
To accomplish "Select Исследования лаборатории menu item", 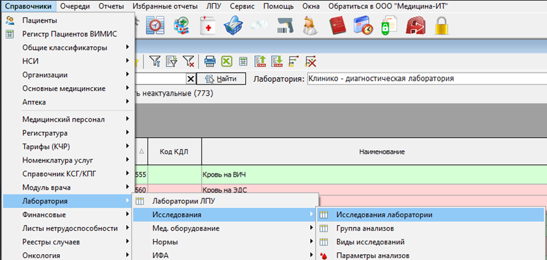I will (431, 215).
